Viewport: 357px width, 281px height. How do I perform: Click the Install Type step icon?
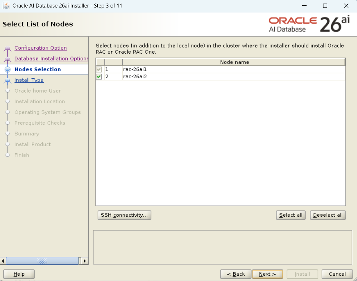tap(8, 80)
